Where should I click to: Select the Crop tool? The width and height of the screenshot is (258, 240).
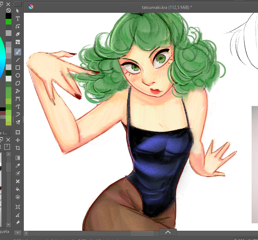17,148
